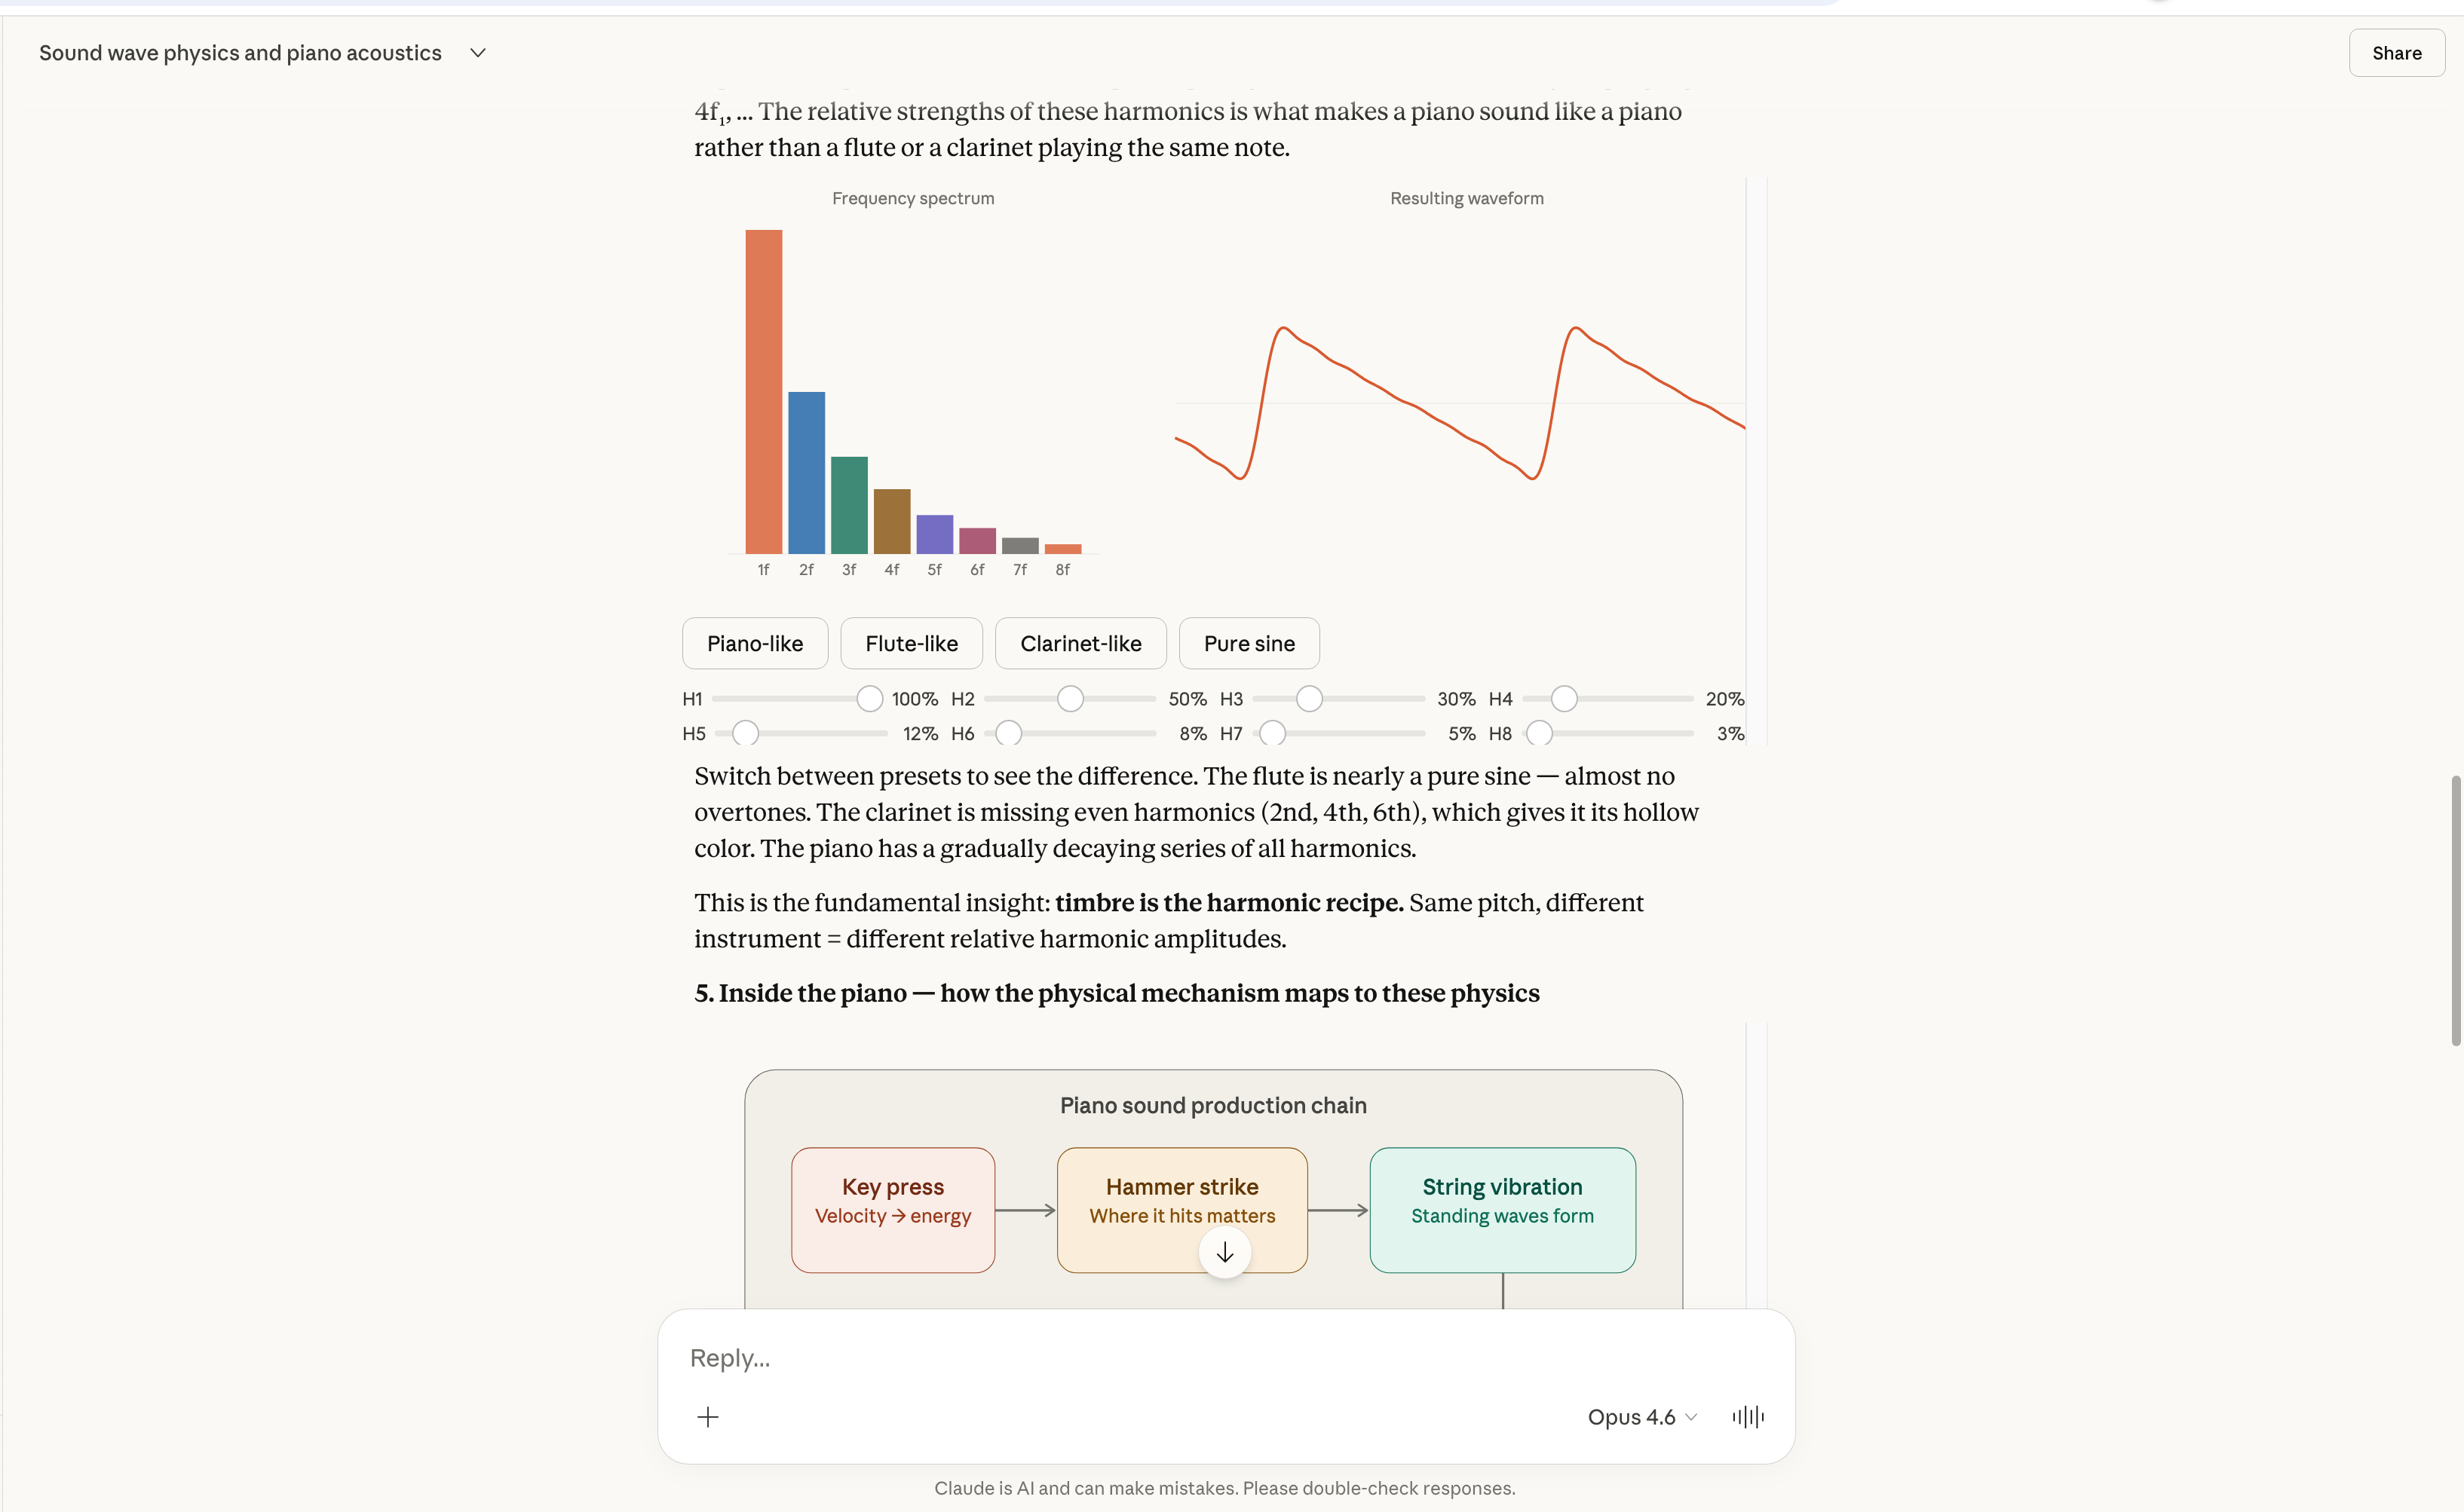2464x1512 pixels.
Task: Click the Share button
Action: click(2396, 53)
